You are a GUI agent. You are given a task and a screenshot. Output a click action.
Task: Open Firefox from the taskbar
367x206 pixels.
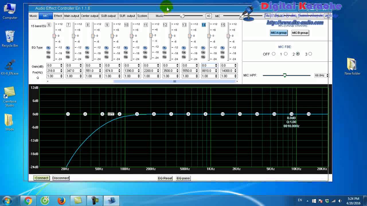click(x=61, y=201)
